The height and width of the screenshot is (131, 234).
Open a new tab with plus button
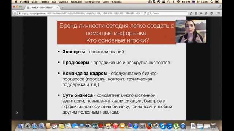pyautogui.click(x=63, y=8)
